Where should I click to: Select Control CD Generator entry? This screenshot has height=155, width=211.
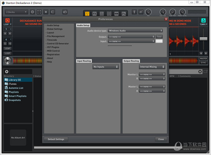tap(58, 44)
